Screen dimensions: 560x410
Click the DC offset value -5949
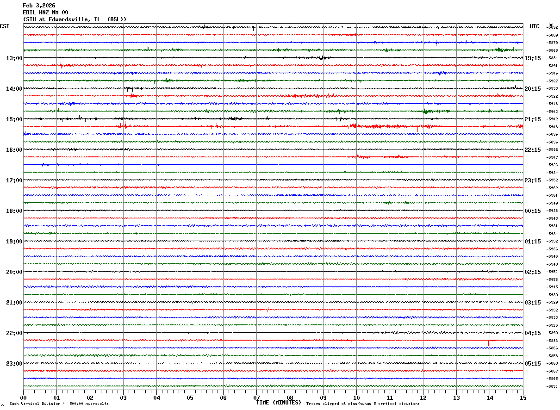click(x=552, y=203)
